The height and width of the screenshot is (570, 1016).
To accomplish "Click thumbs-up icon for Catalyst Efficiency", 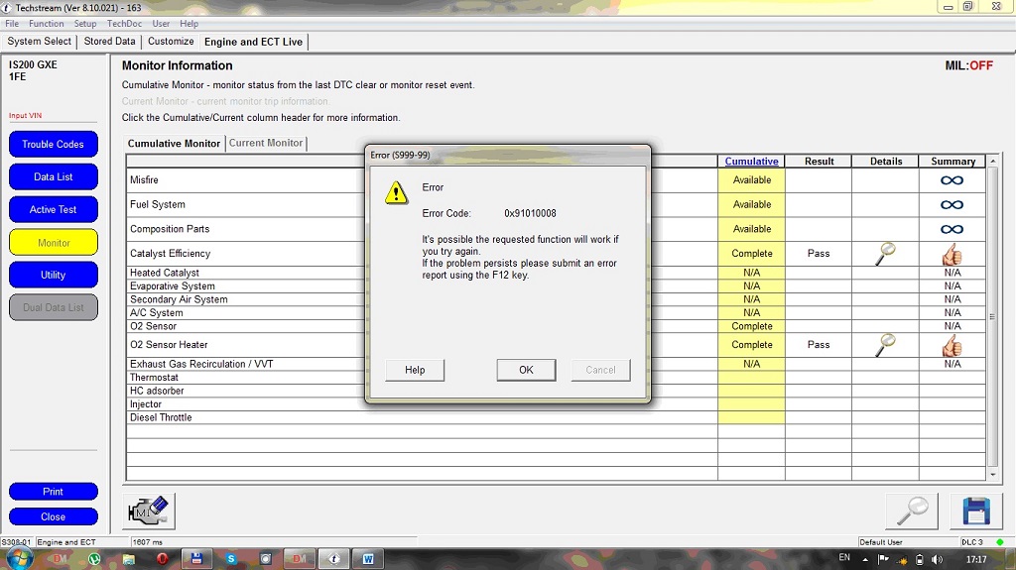I will 952,254.
